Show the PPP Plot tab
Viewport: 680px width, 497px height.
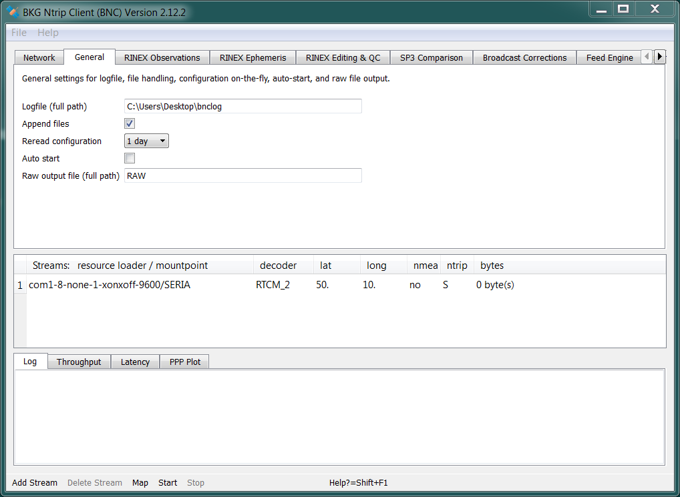click(x=185, y=362)
